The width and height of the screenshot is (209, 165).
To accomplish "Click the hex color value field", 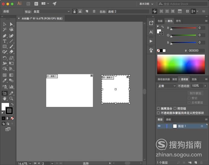I will pos(196,51).
